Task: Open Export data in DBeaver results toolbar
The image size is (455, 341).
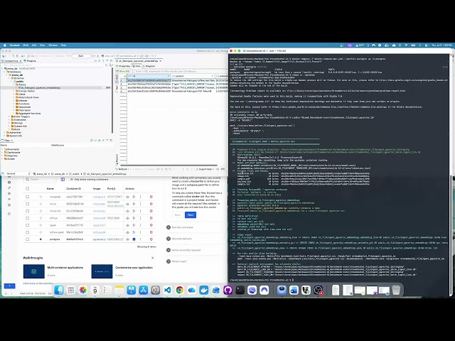Action: 205,169
